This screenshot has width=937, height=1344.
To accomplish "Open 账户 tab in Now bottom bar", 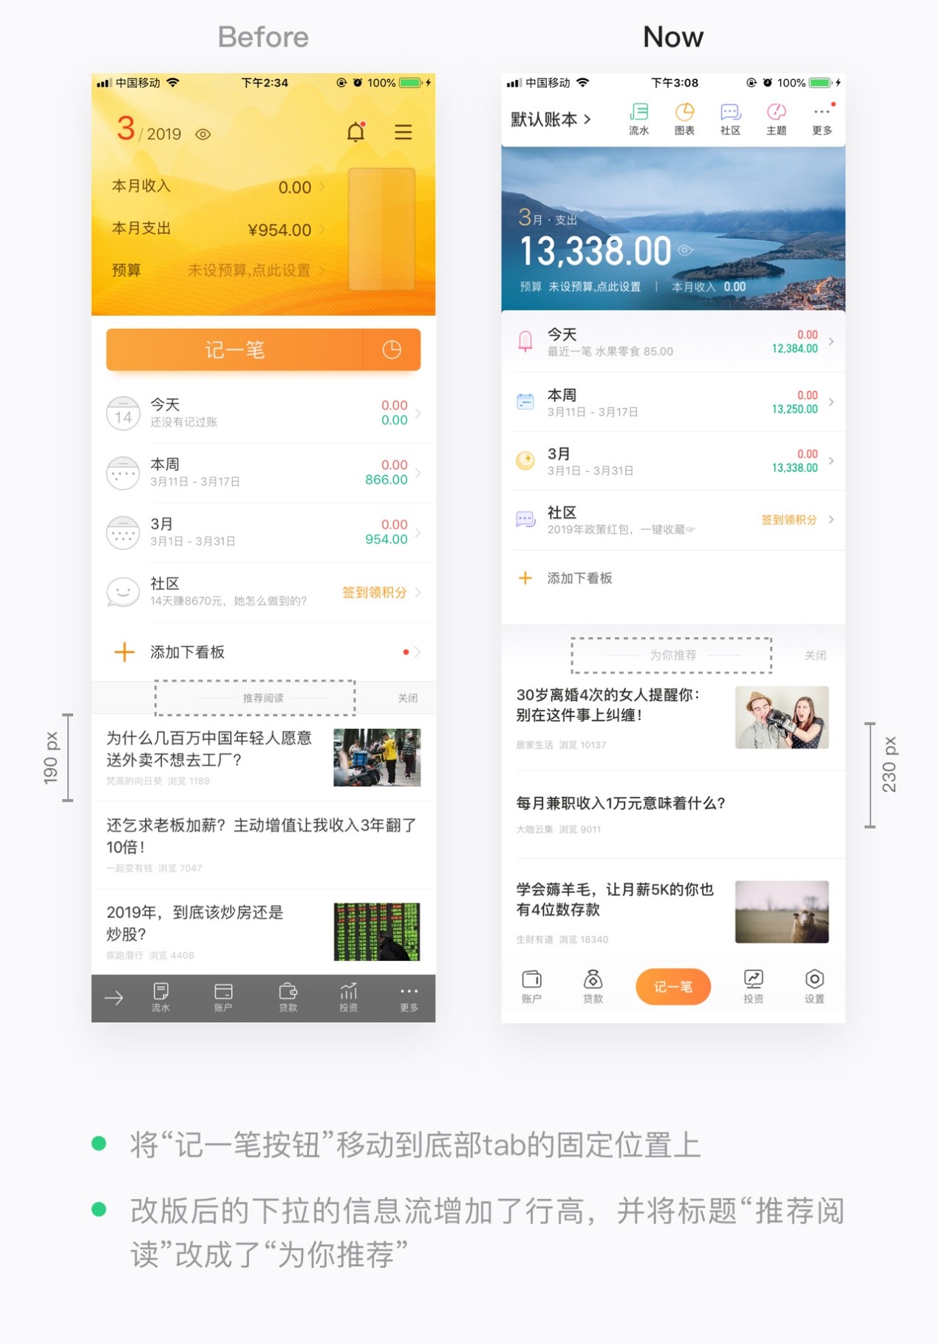I will pyautogui.click(x=531, y=986).
